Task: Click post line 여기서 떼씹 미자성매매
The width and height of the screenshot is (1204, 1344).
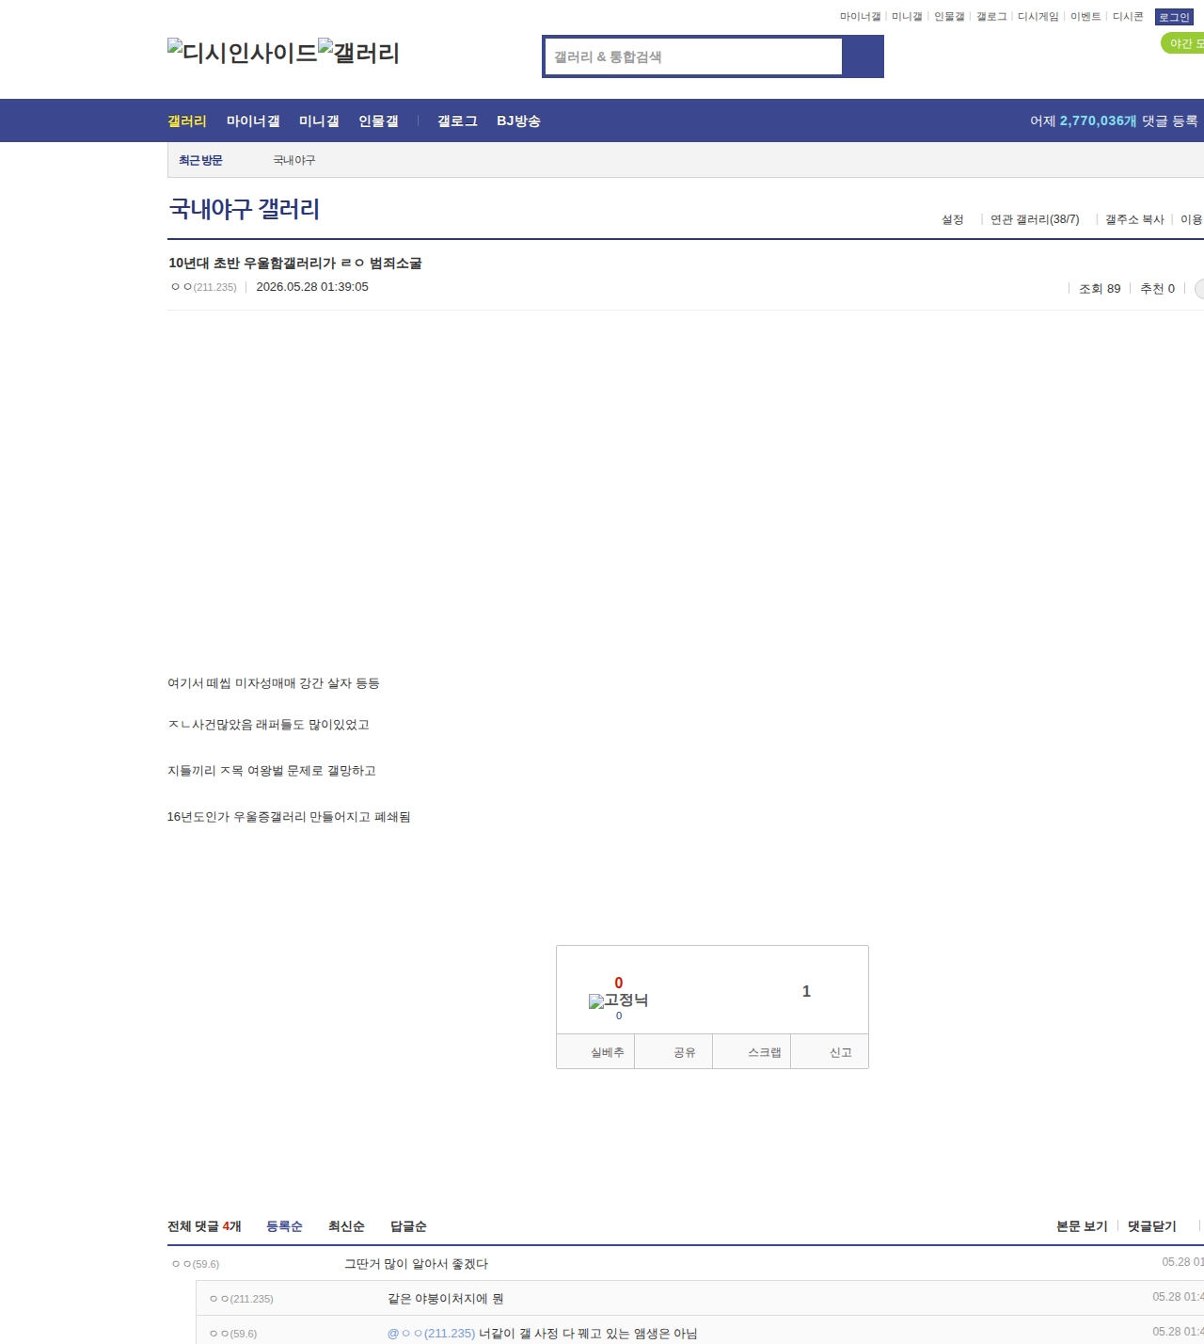Action: [274, 683]
